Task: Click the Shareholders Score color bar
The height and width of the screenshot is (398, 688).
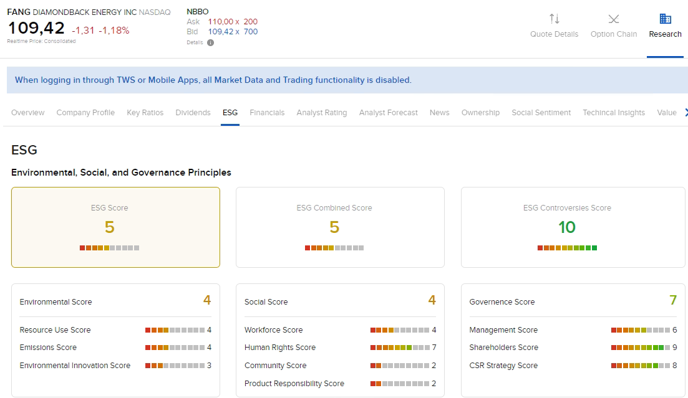Action: (641, 348)
